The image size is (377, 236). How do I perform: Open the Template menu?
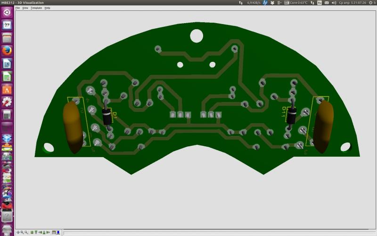36,8
